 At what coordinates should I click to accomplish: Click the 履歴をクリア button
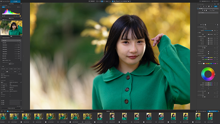pyautogui.click(x=11, y=64)
